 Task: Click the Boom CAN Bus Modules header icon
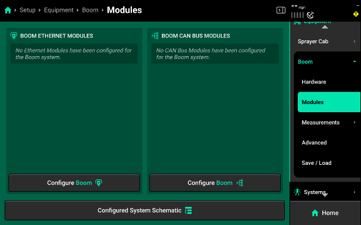click(x=155, y=36)
